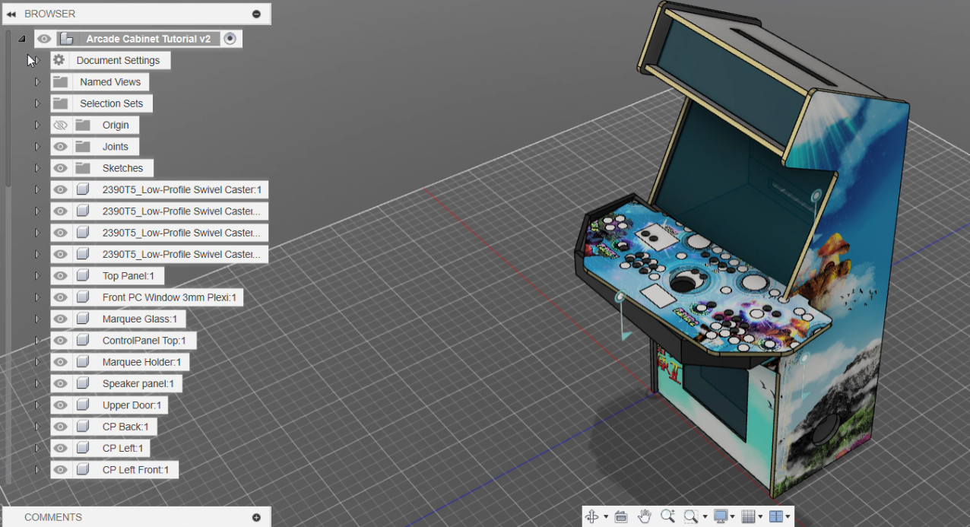Expand the Named Views node

pyautogui.click(x=37, y=81)
